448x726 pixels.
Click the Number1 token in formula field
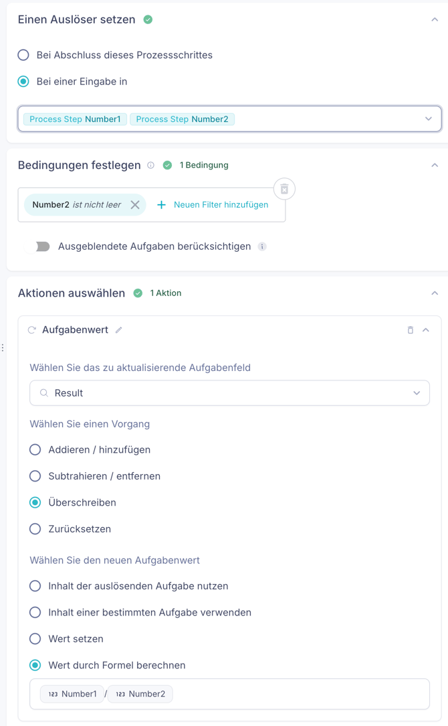(72, 694)
